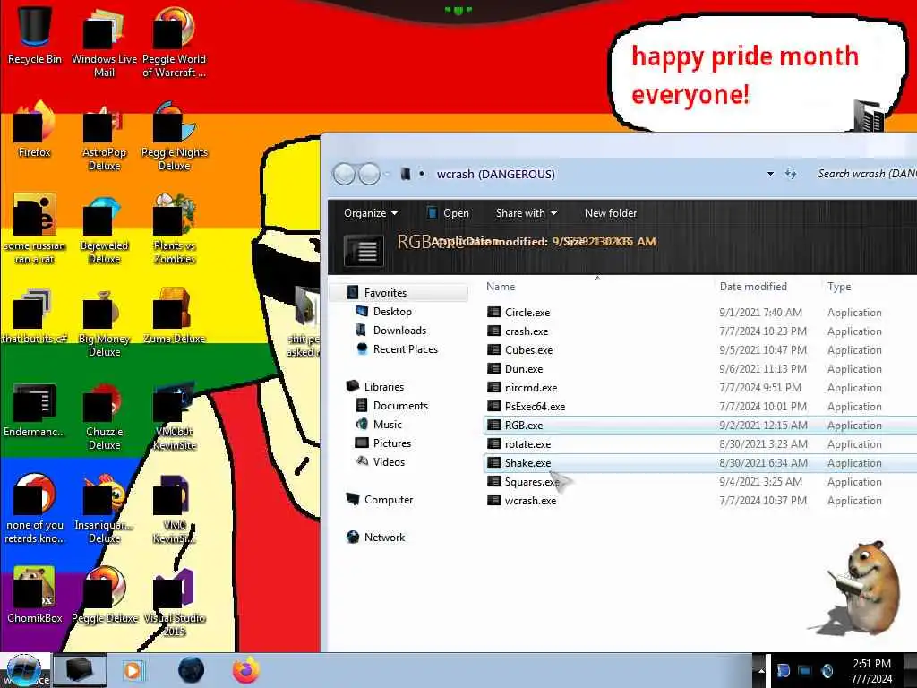Open Videos library in navigation pane
Screen dimensions: 917x688
[x=389, y=461]
